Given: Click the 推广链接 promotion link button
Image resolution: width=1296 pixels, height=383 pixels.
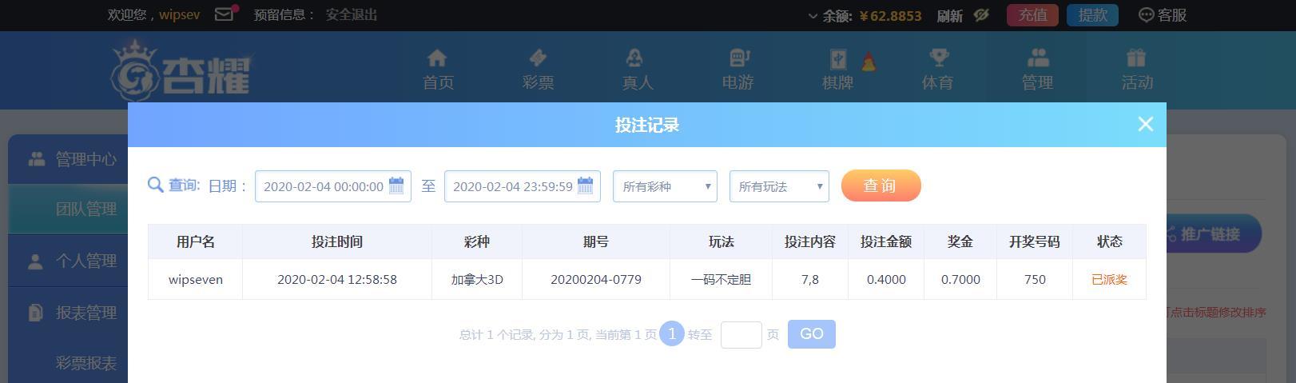Looking at the screenshot, I should click(1215, 234).
